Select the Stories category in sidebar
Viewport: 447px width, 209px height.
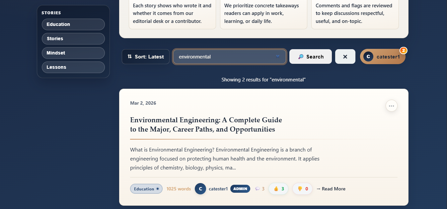pyautogui.click(x=73, y=39)
